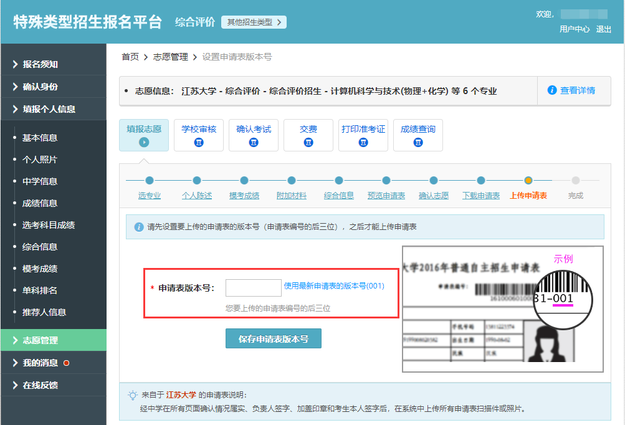The height and width of the screenshot is (425, 625).
Task: Open the 其他招生类型 selector
Action: (254, 22)
